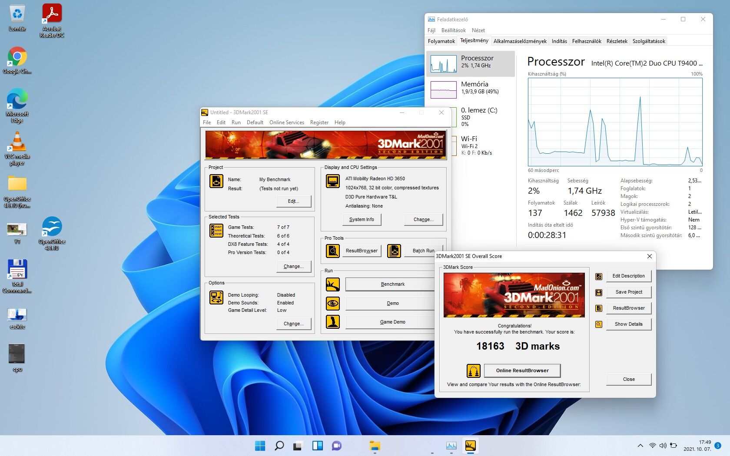Image resolution: width=730 pixels, height=456 pixels.
Task: Show hidden tray icons chevron
Action: (640, 446)
